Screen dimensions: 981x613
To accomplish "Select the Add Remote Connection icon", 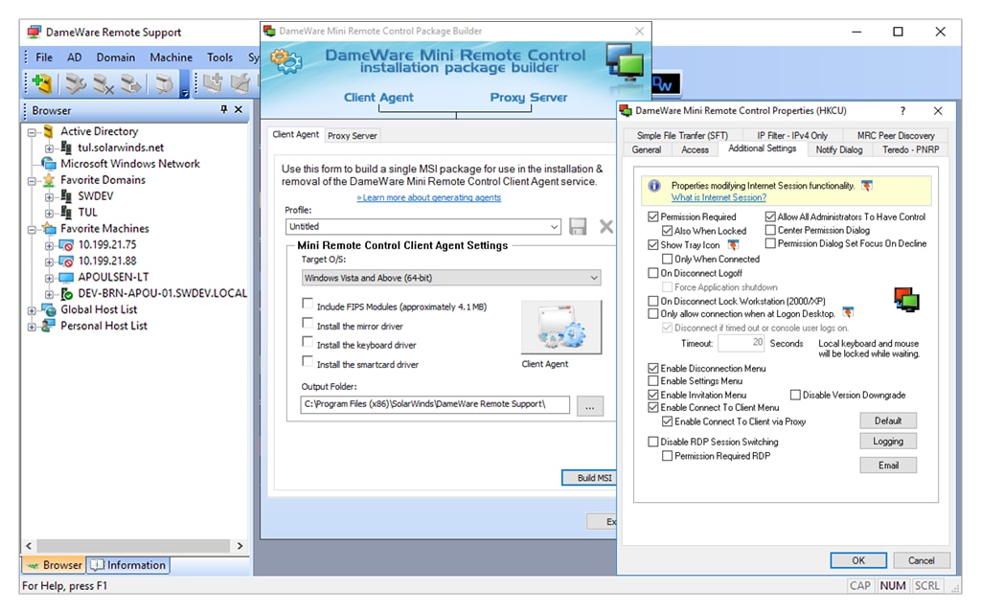I will click(215, 83).
